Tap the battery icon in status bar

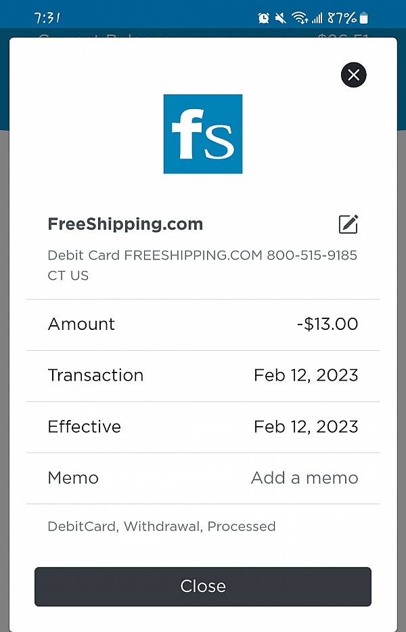(365, 18)
